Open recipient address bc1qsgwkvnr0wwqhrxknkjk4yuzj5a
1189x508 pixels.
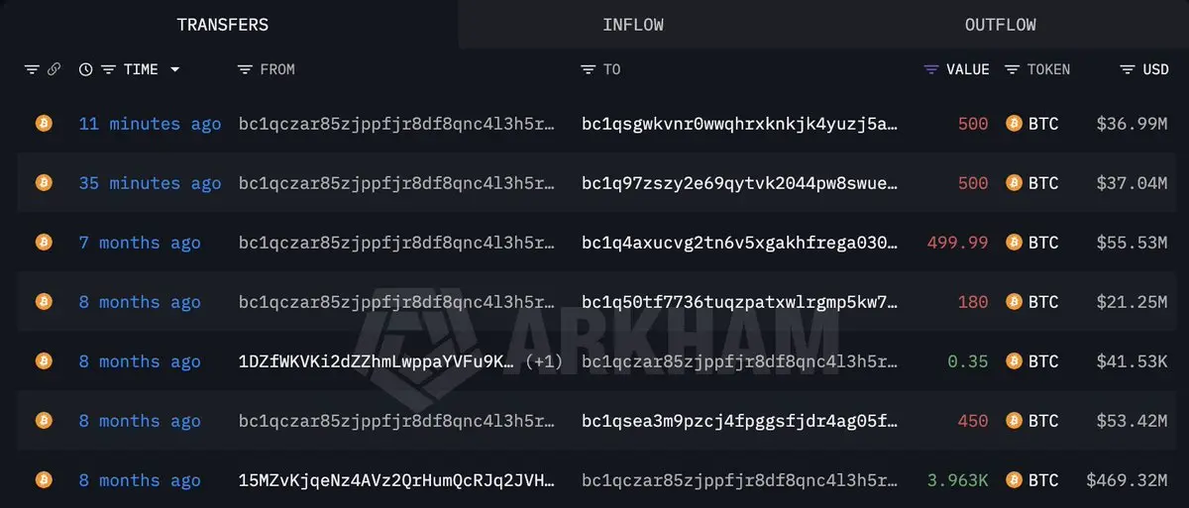click(740, 124)
